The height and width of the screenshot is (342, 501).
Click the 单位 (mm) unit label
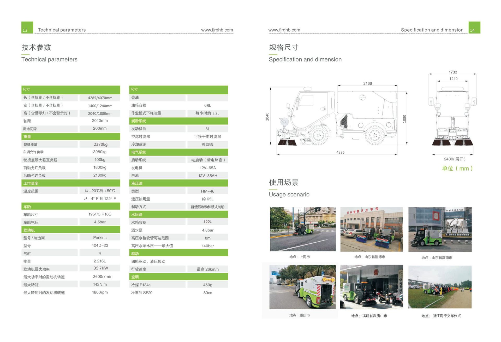pos(457,169)
